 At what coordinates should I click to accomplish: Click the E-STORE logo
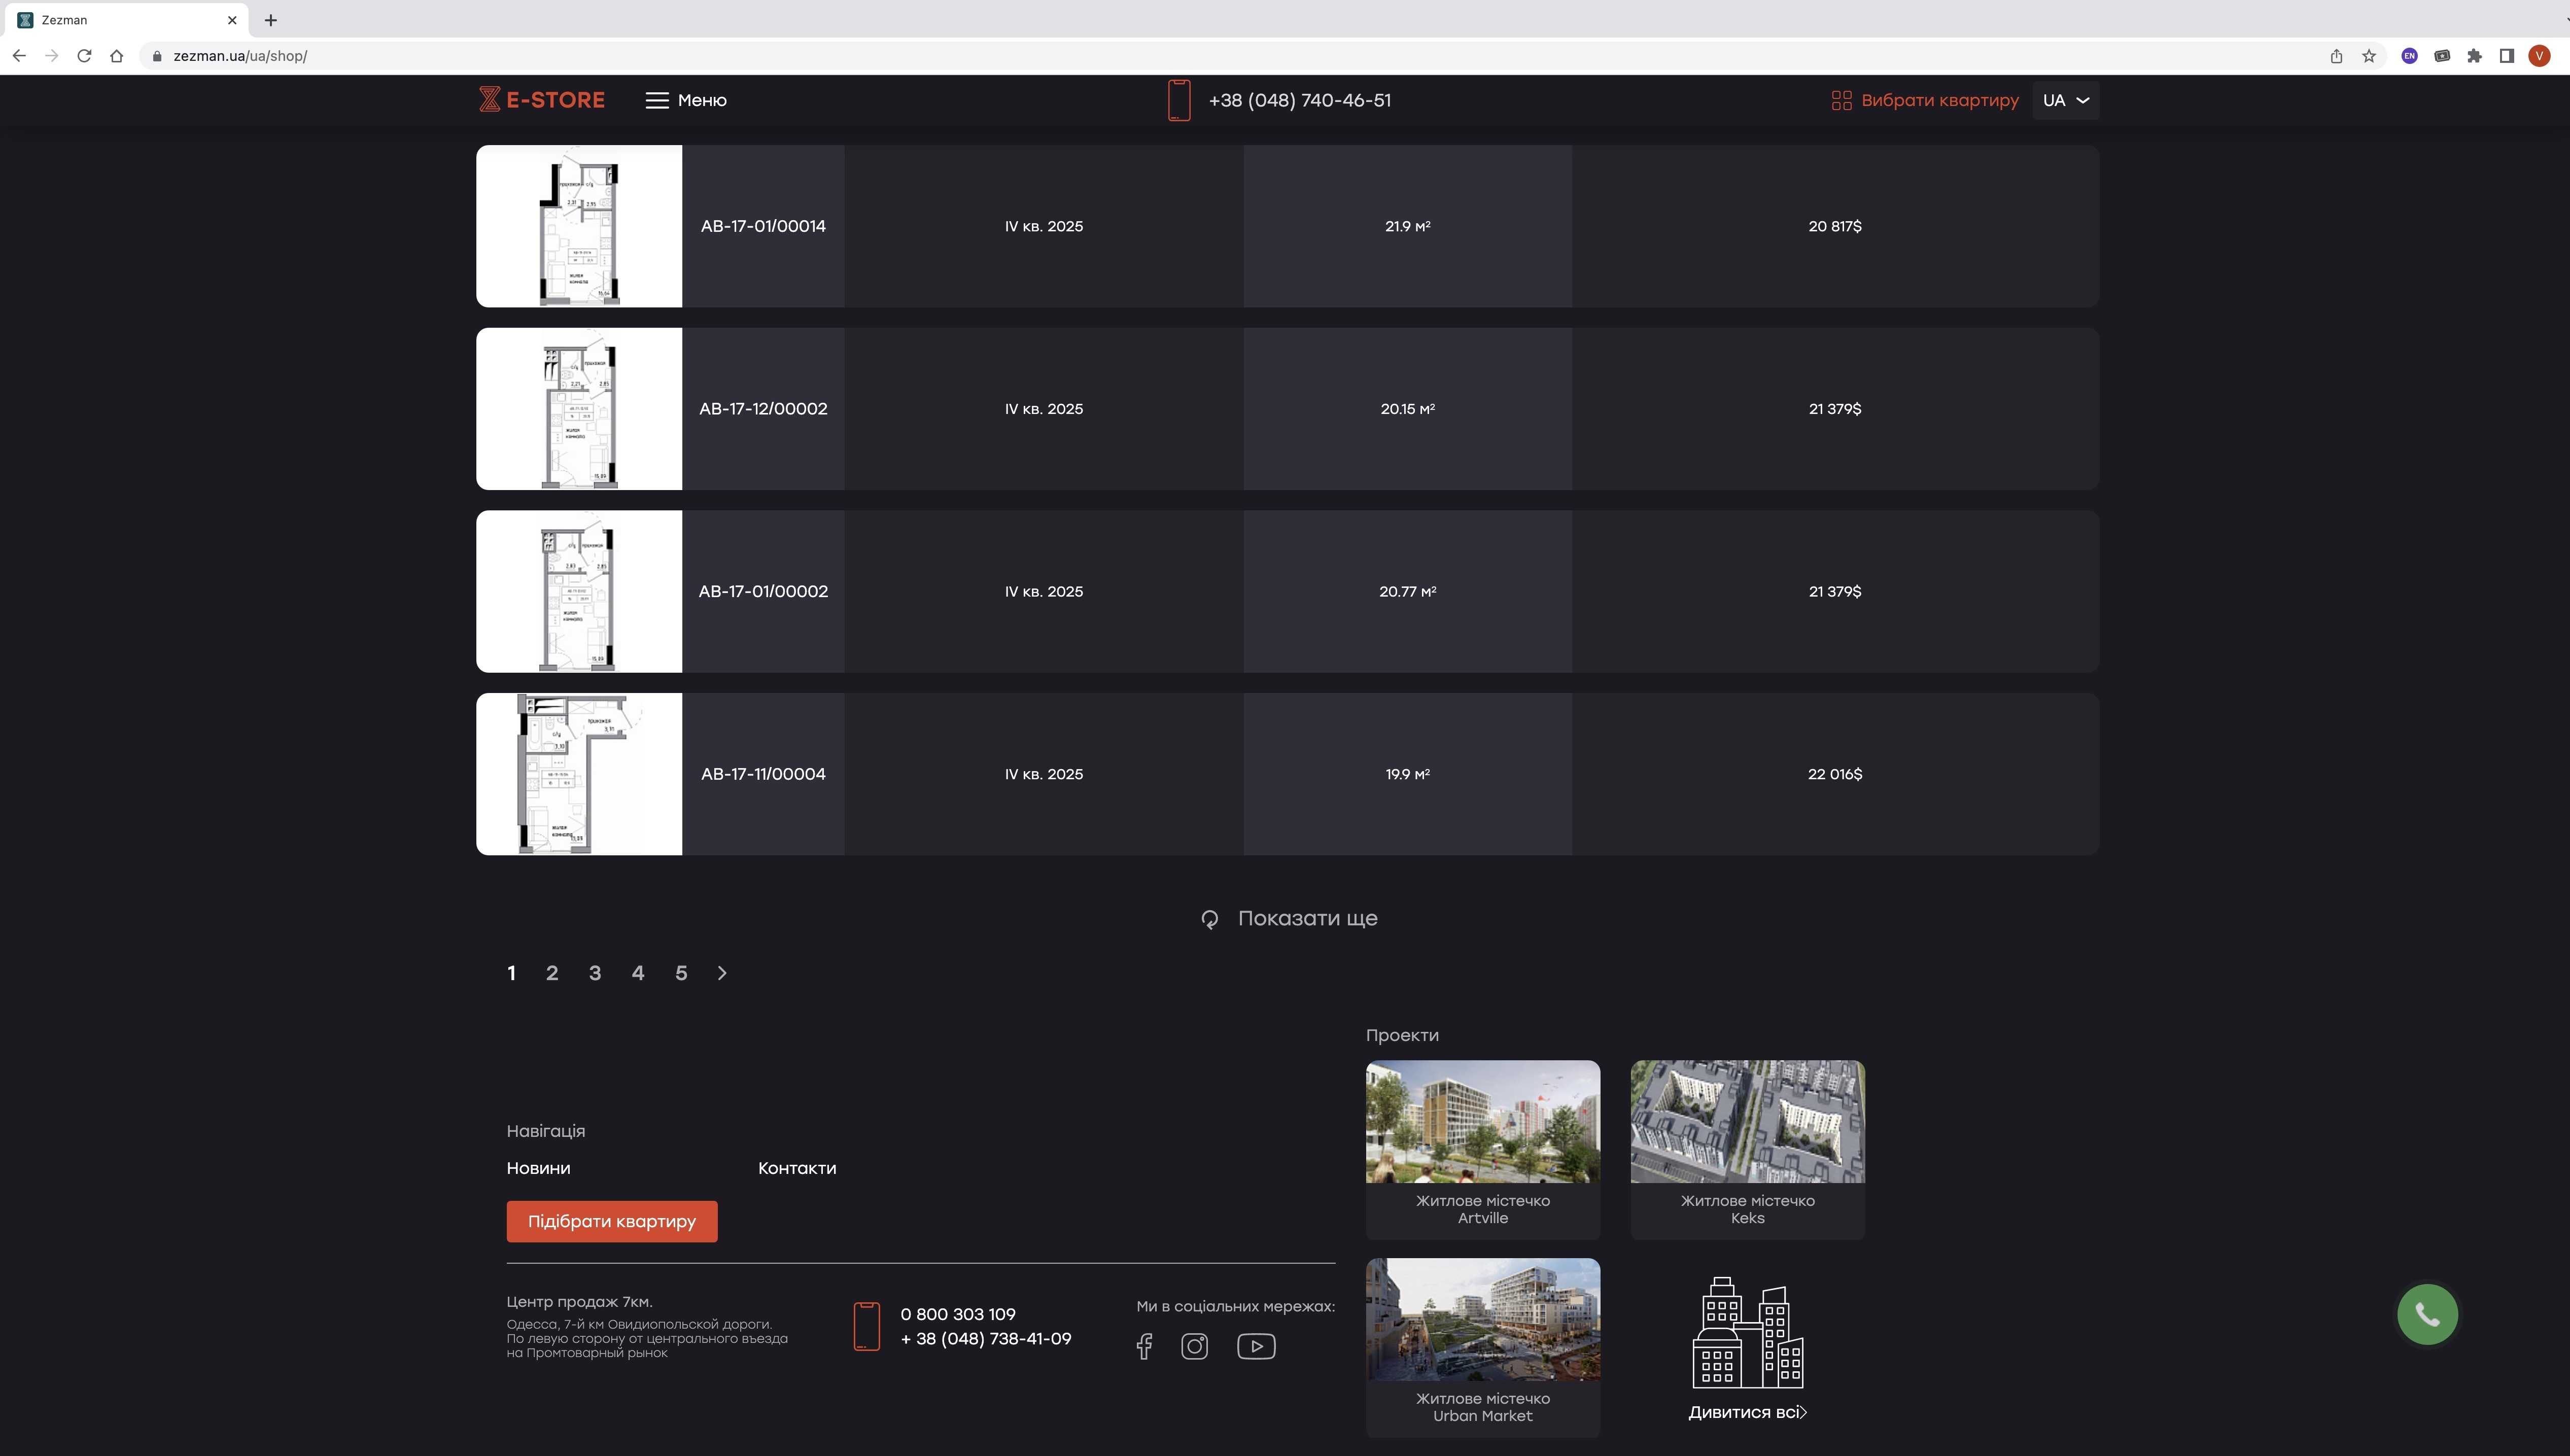pyautogui.click(x=541, y=100)
